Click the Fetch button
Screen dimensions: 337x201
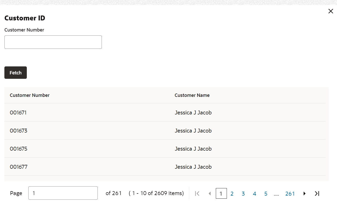15,73
